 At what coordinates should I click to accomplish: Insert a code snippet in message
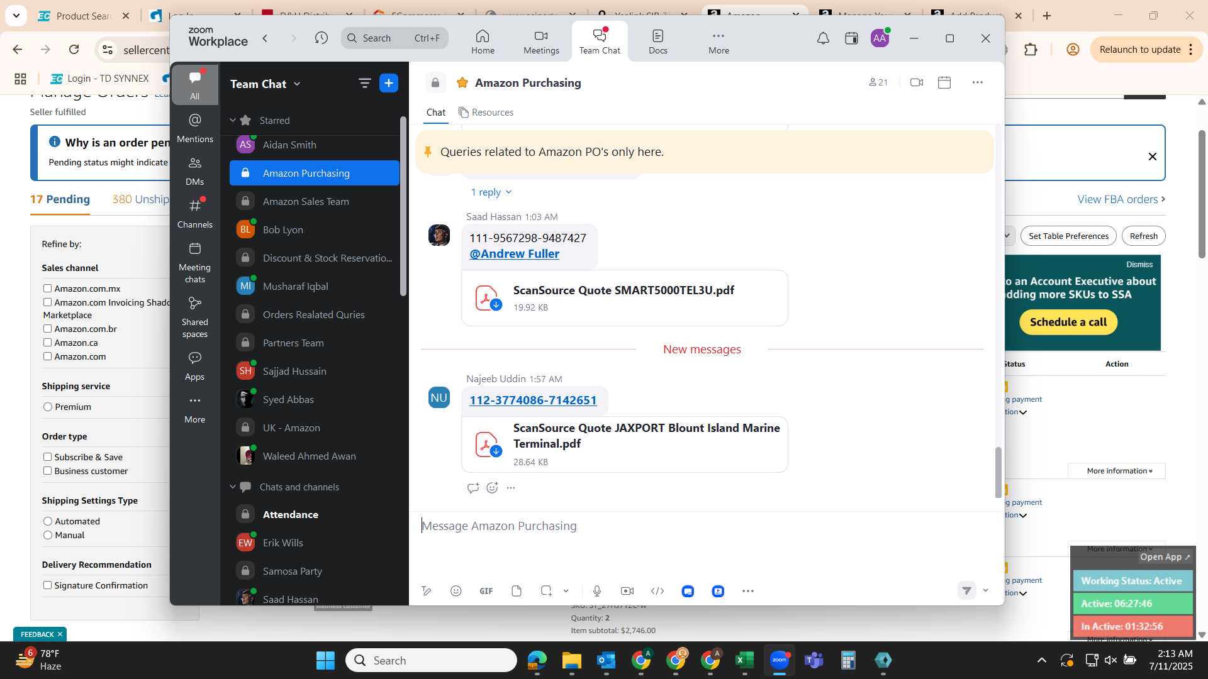[x=657, y=591]
